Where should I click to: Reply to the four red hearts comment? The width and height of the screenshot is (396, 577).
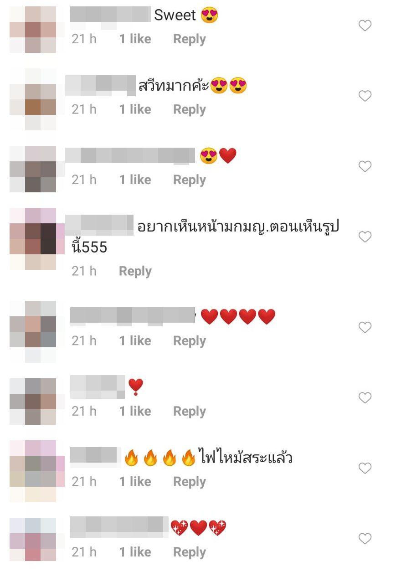click(x=190, y=341)
